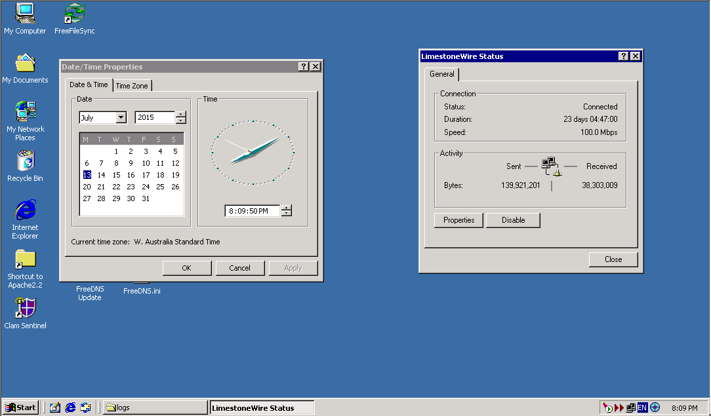Launch Internet Explorer from quick launch
Screen dimensions: 711x416
[70, 407]
